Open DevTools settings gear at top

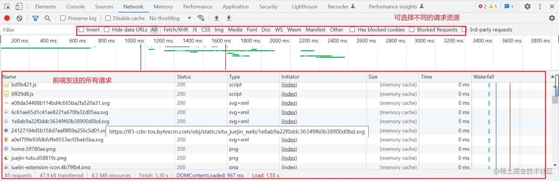coord(528,6)
